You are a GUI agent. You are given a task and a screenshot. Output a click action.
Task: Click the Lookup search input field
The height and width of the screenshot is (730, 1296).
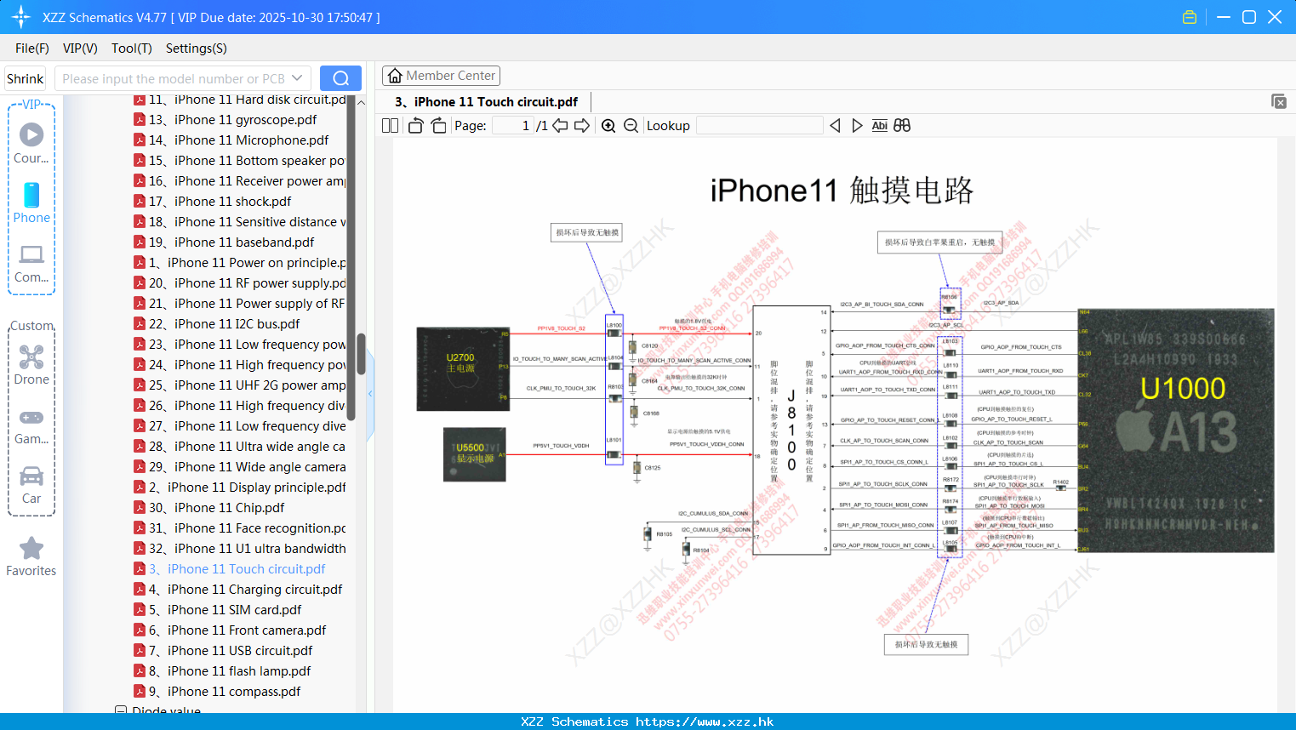coord(759,126)
